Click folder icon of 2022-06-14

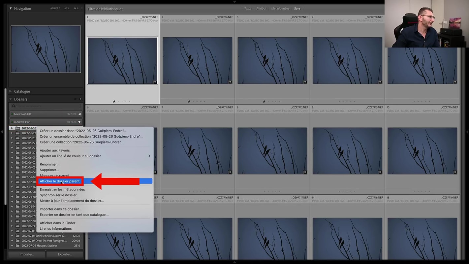click(x=18, y=207)
